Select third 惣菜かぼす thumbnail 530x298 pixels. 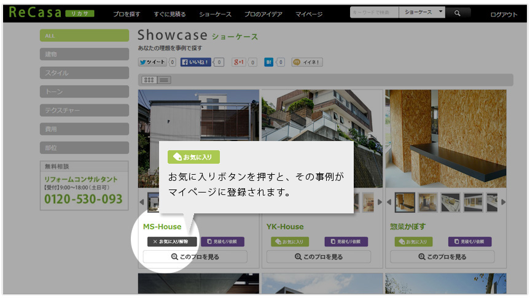pyautogui.click(x=450, y=202)
